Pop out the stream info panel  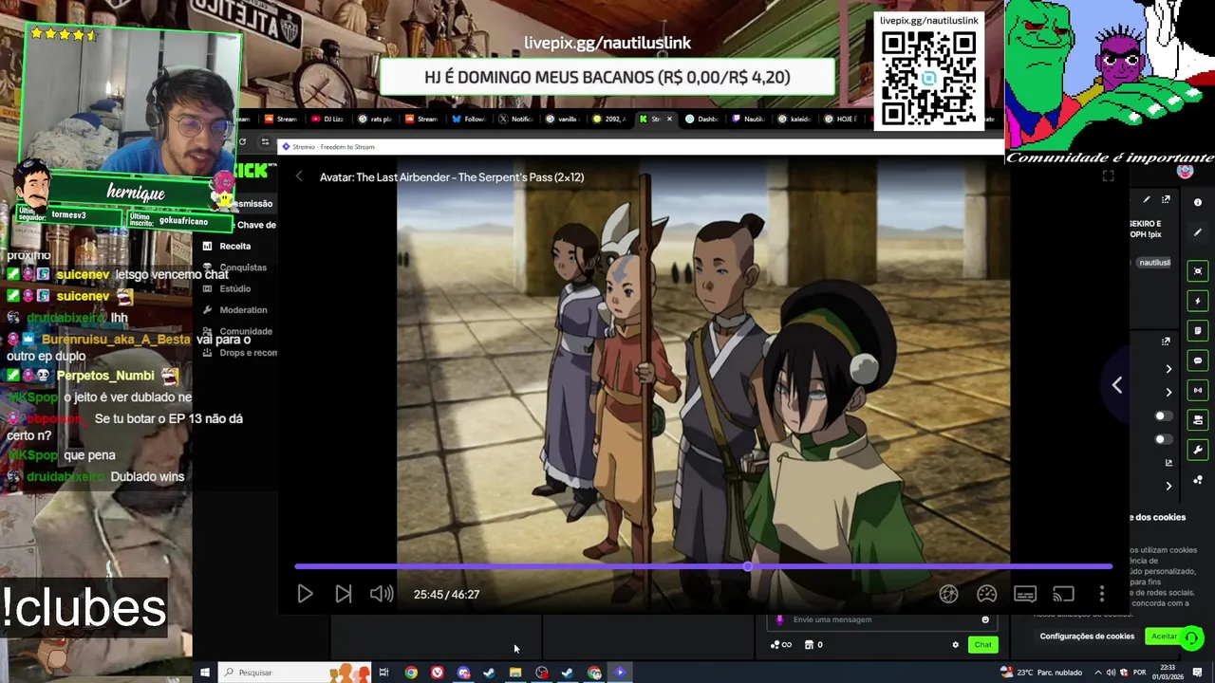[x=1166, y=200]
